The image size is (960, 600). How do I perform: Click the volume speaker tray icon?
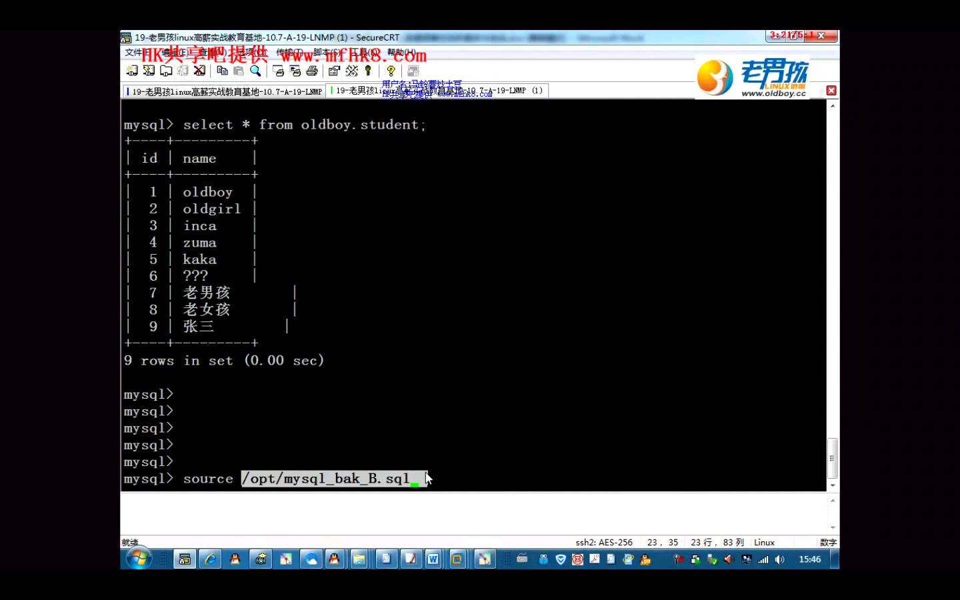tap(780, 559)
